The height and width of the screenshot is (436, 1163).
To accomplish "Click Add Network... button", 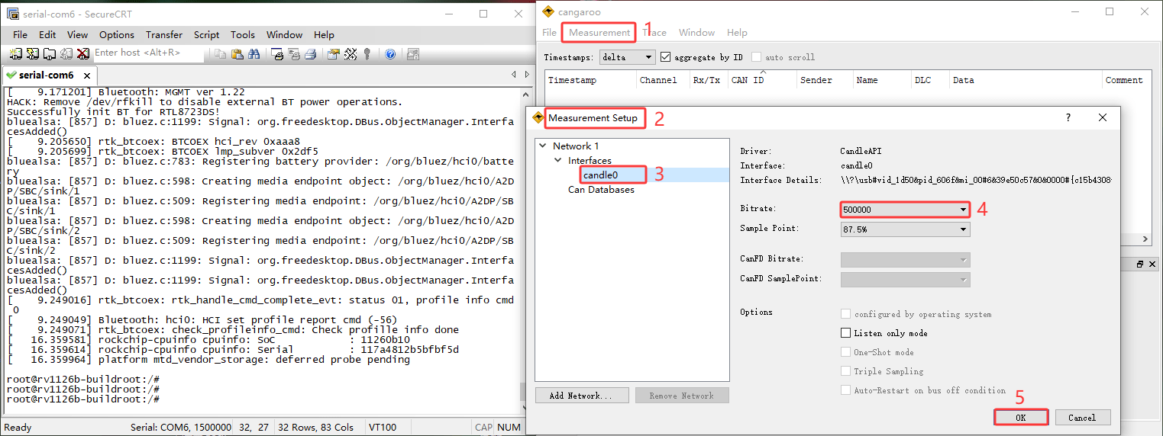I will [582, 396].
